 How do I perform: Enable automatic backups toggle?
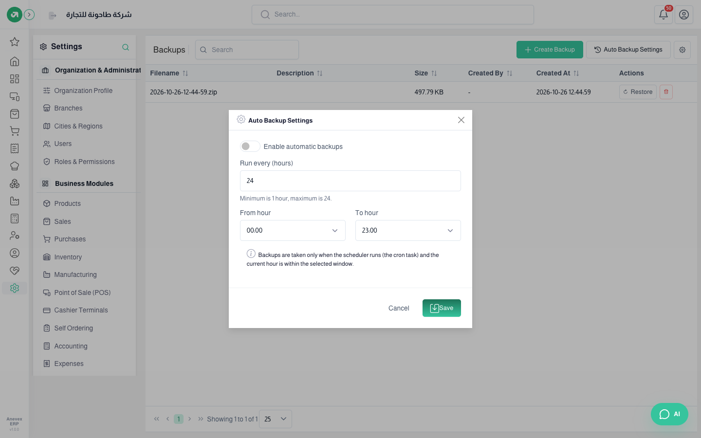point(250,146)
